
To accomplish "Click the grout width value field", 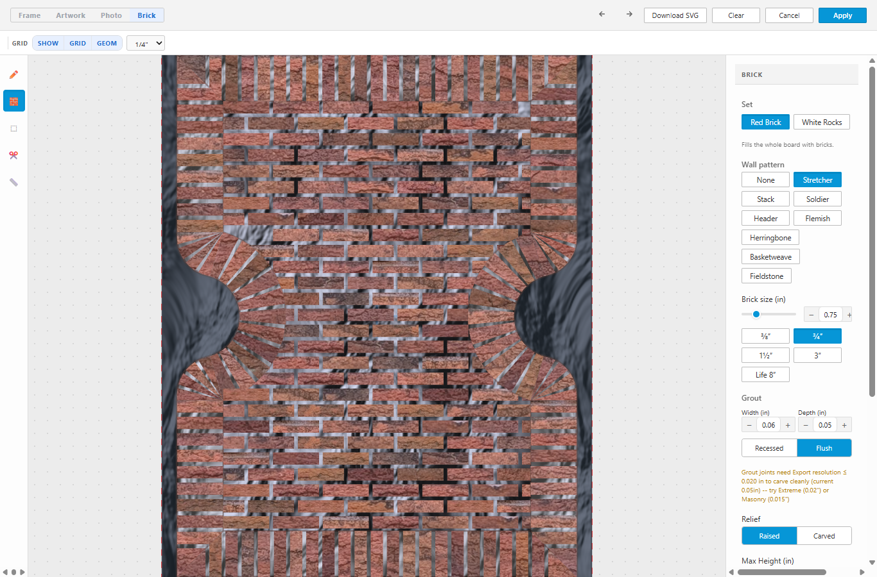I will pyautogui.click(x=768, y=425).
